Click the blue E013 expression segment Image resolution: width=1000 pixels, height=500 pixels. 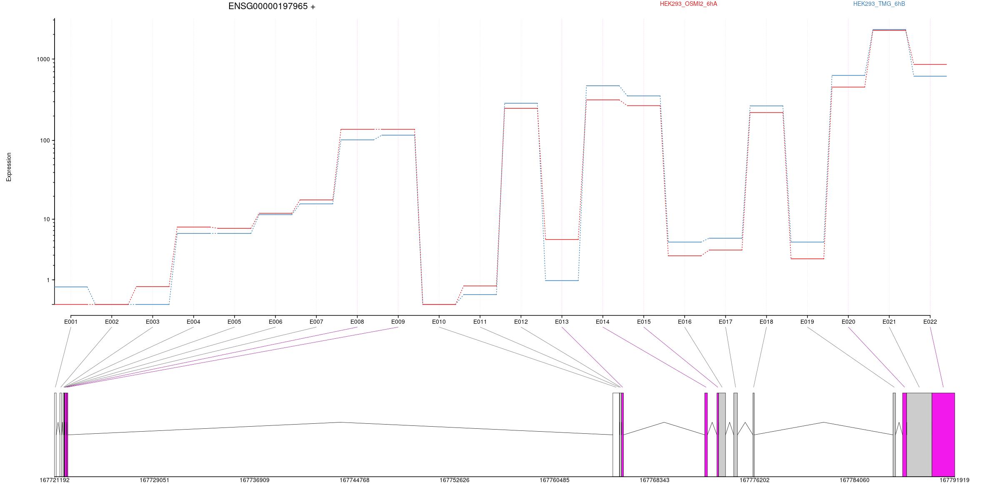[562, 280]
